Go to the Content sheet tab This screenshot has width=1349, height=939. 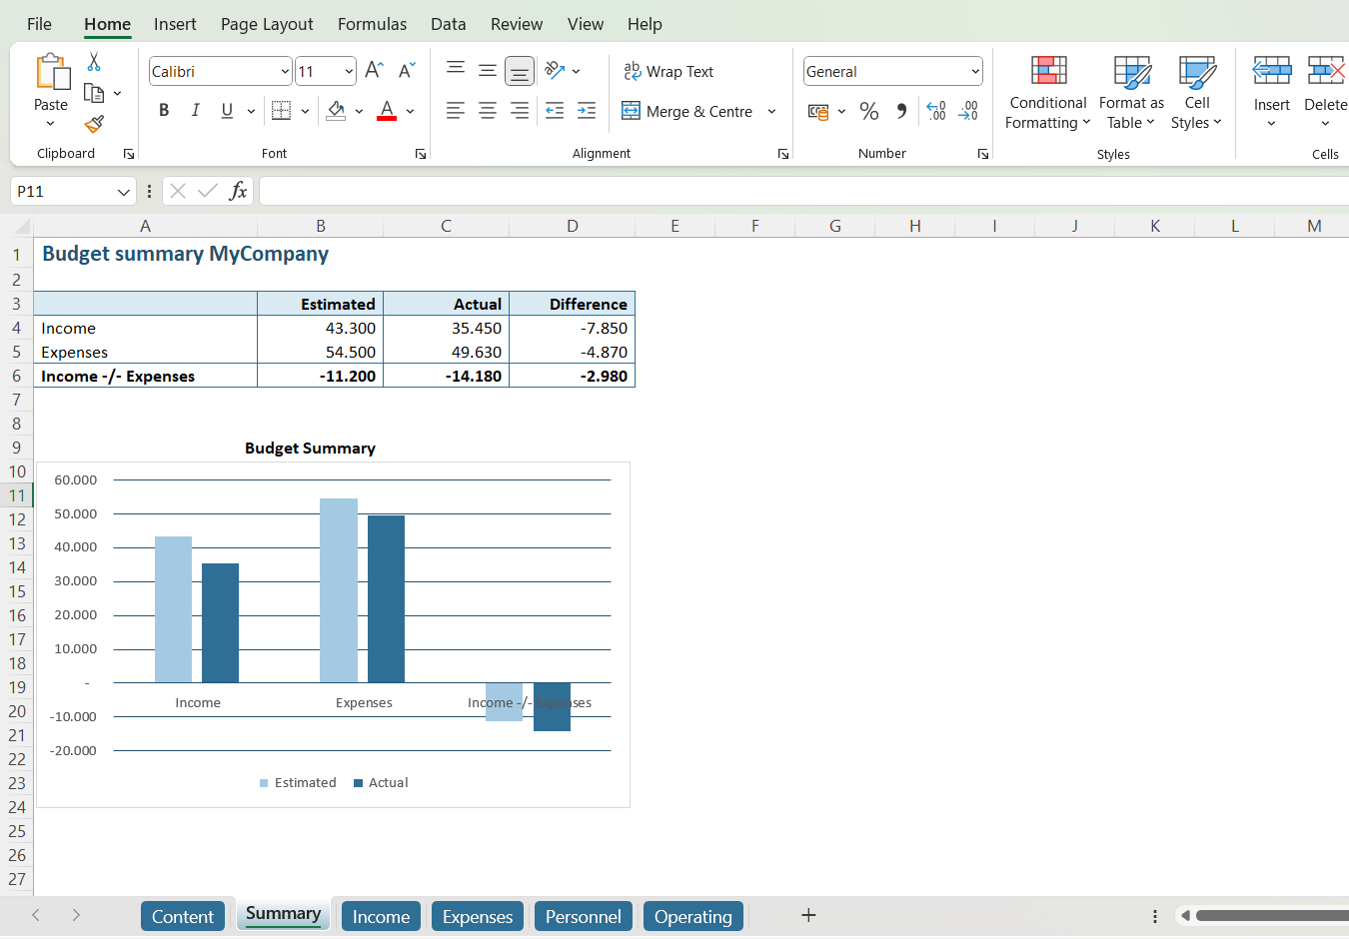click(x=183, y=916)
